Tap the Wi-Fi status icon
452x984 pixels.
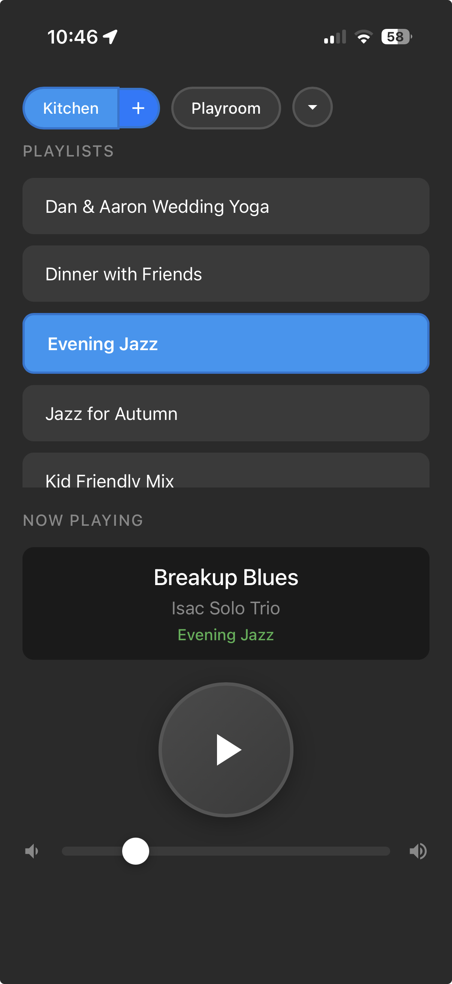click(364, 37)
